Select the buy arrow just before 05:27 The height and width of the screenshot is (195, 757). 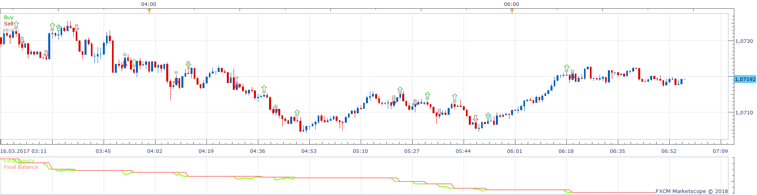coord(400,90)
